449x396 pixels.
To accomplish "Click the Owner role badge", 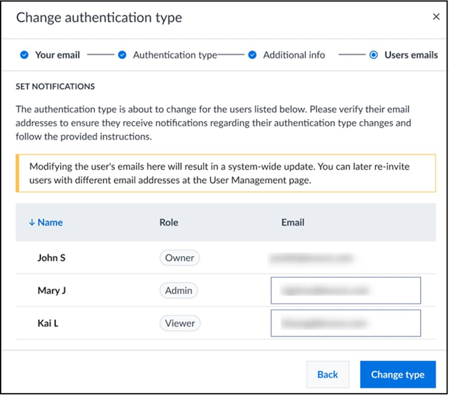I will pyautogui.click(x=179, y=258).
